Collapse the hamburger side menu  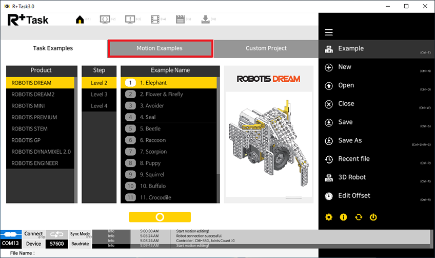click(329, 32)
